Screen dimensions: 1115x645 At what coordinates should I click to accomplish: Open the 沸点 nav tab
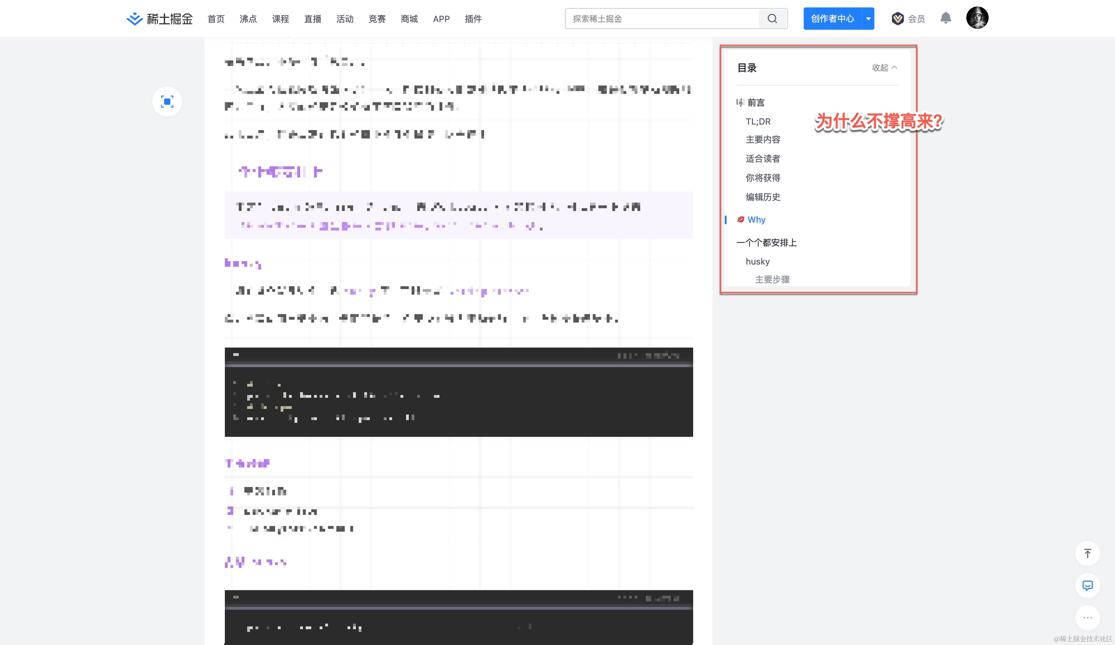coord(248,19)
